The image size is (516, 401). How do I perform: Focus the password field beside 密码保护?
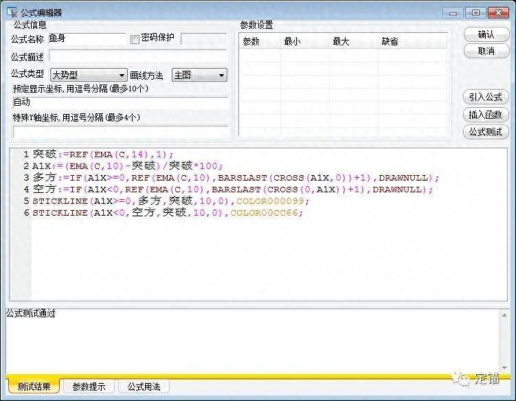[204, 39]
